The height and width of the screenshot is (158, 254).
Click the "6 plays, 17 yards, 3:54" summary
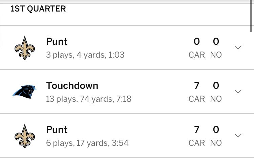pos(87,143)
